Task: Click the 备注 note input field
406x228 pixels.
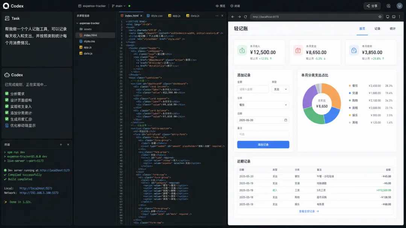Action: tap(263, 134)
